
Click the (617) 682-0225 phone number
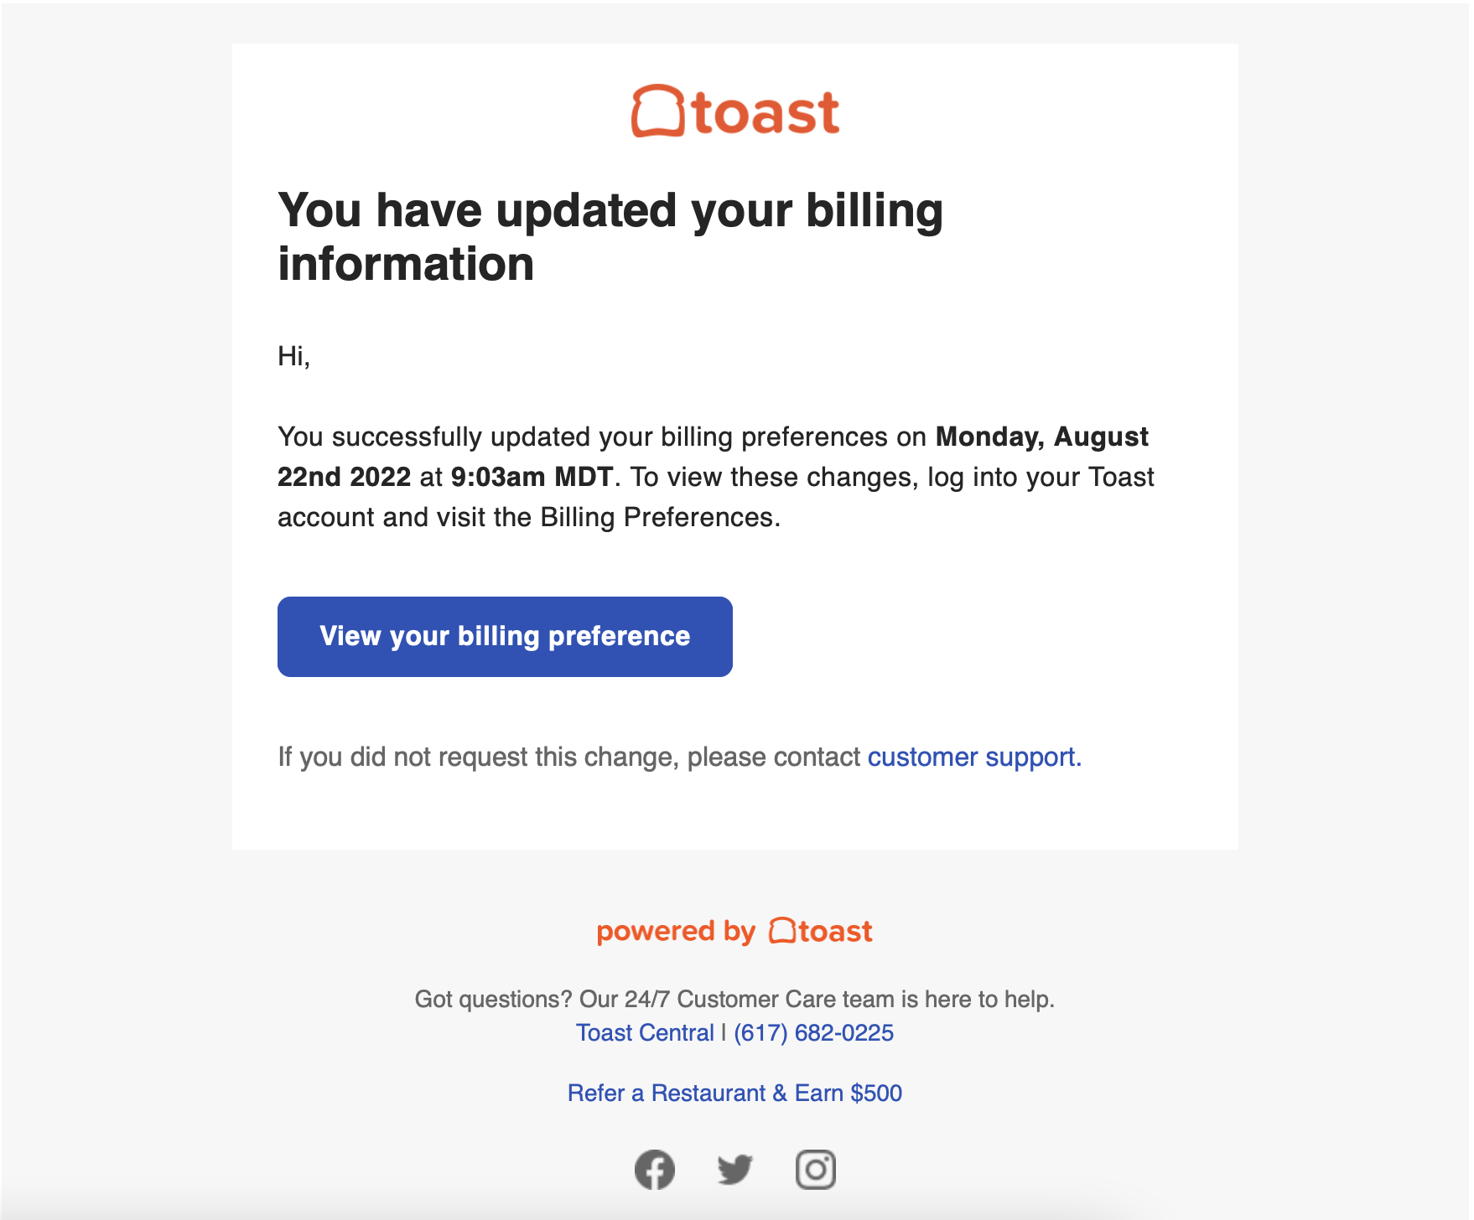813,1032
